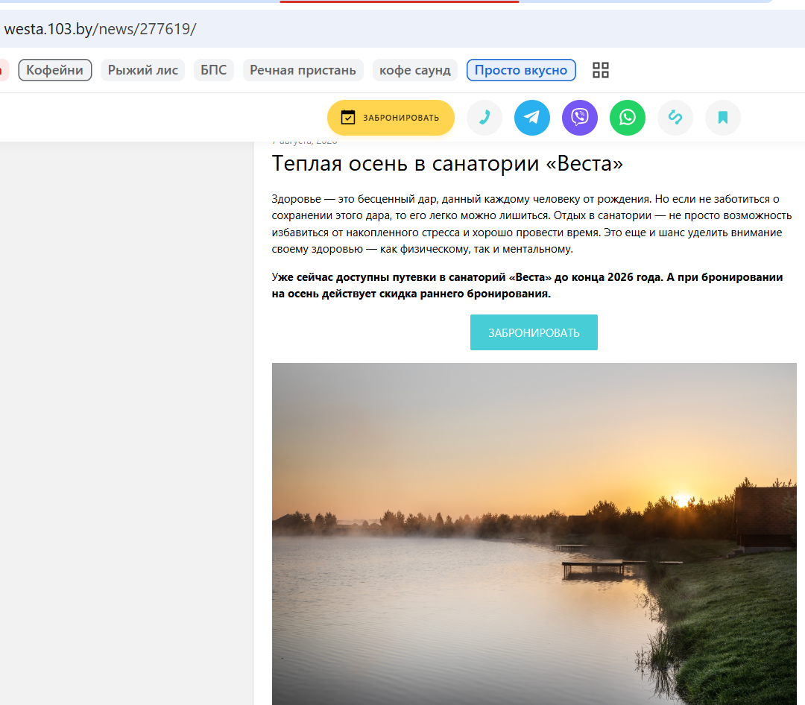Image resolution: width=805 pixels, height=705 pixels.
Task: Open Viber contact icon
Action: coord(580,118)
